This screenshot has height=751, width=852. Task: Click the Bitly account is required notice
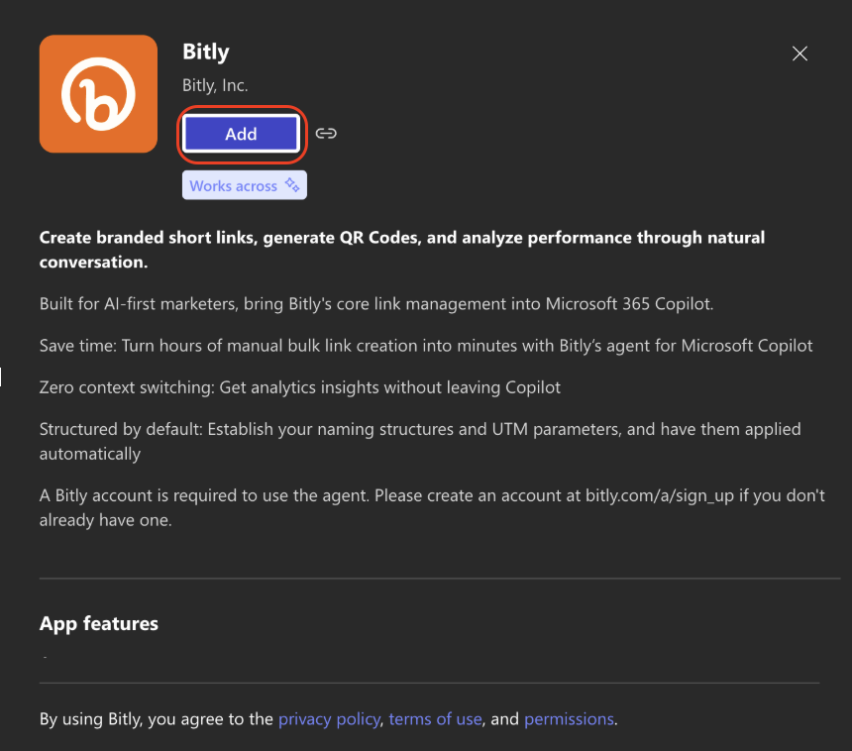point(432,507)
